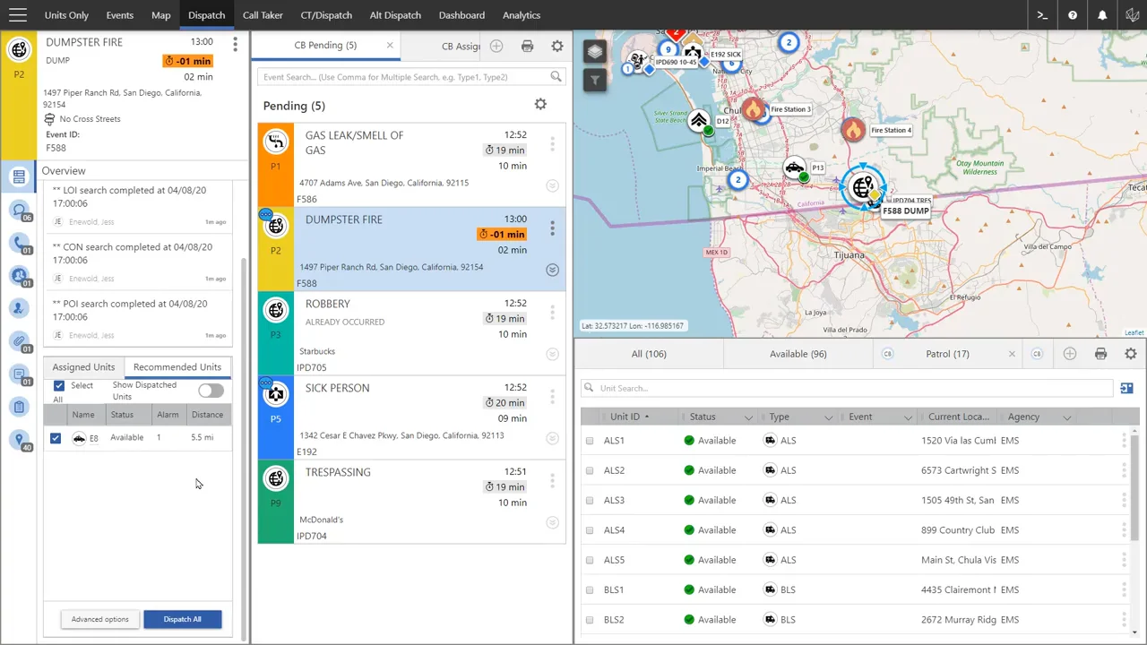
Task: Open the attachments paperclip sidebar icon
Action: [x=19, y=340]
